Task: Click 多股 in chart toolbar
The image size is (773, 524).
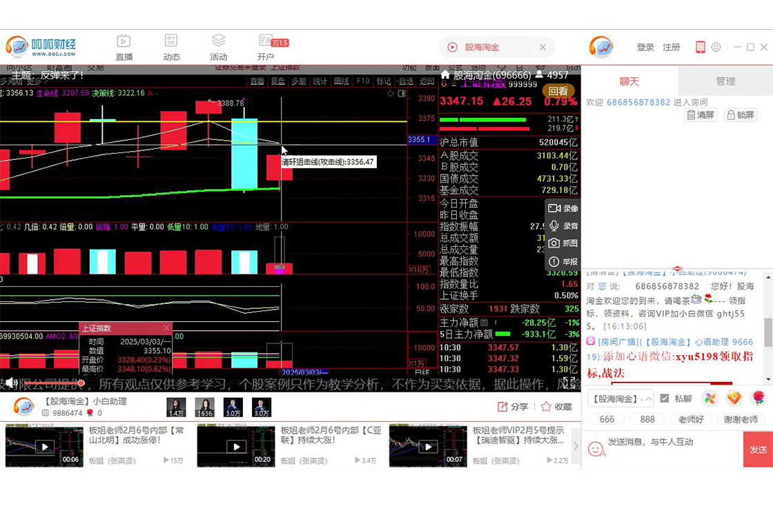Action: point(299,81)
